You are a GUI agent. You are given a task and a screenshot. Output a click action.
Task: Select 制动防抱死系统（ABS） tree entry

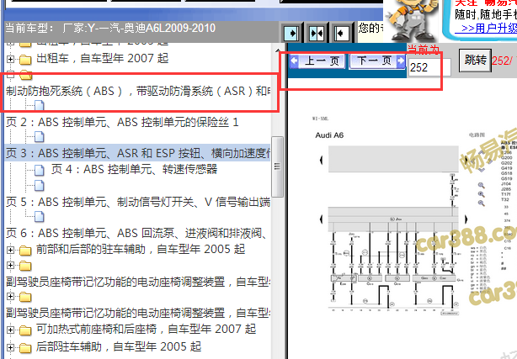point(138,92)
